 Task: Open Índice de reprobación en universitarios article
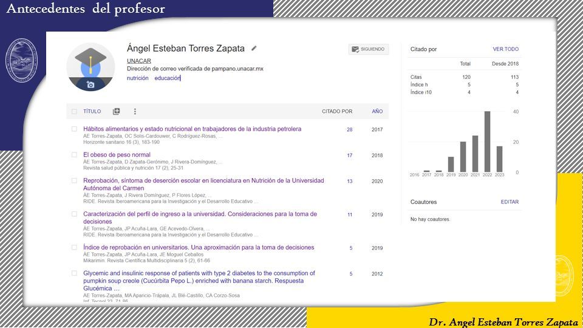[199, 247]
